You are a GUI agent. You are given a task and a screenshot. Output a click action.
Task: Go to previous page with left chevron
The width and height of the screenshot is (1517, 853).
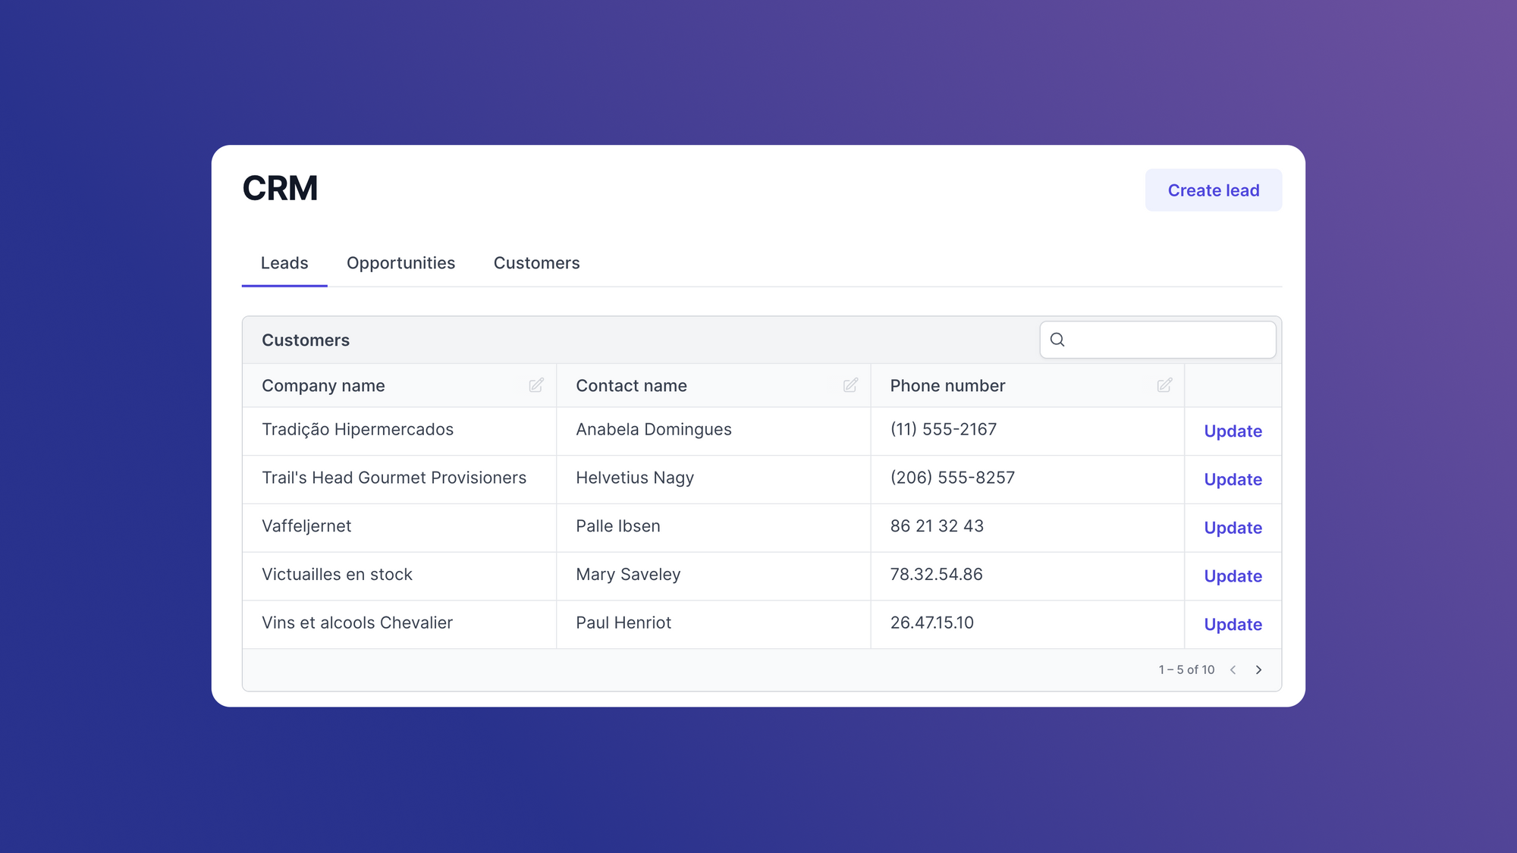pyautogui.click(x=1233, y=670)
